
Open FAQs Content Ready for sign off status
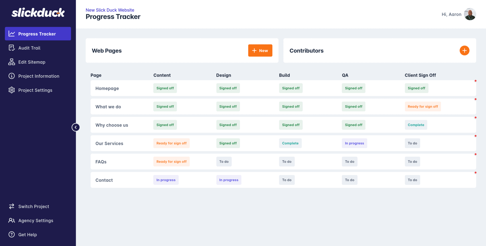[x=171, y=162]
